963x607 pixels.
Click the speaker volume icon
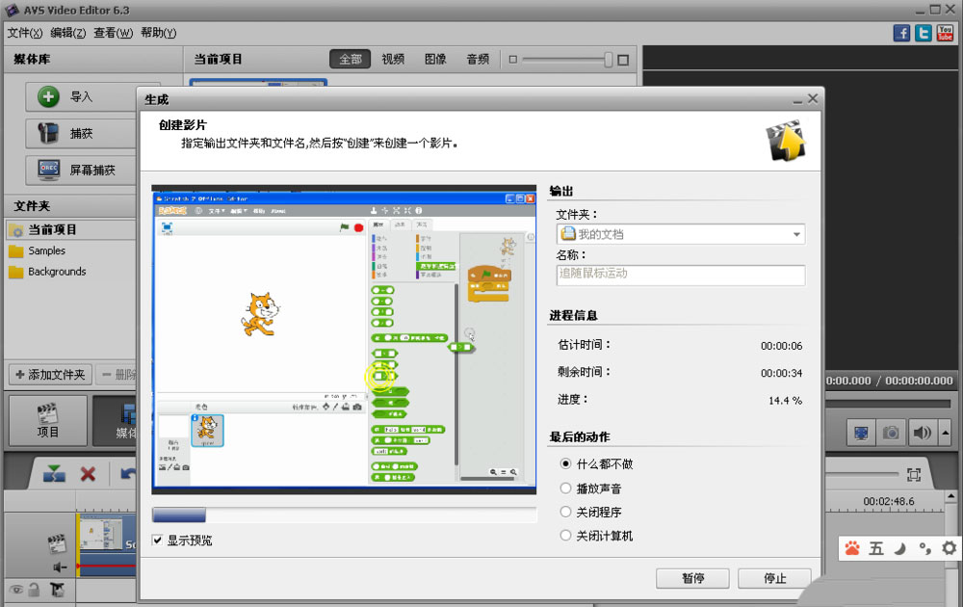922,434
